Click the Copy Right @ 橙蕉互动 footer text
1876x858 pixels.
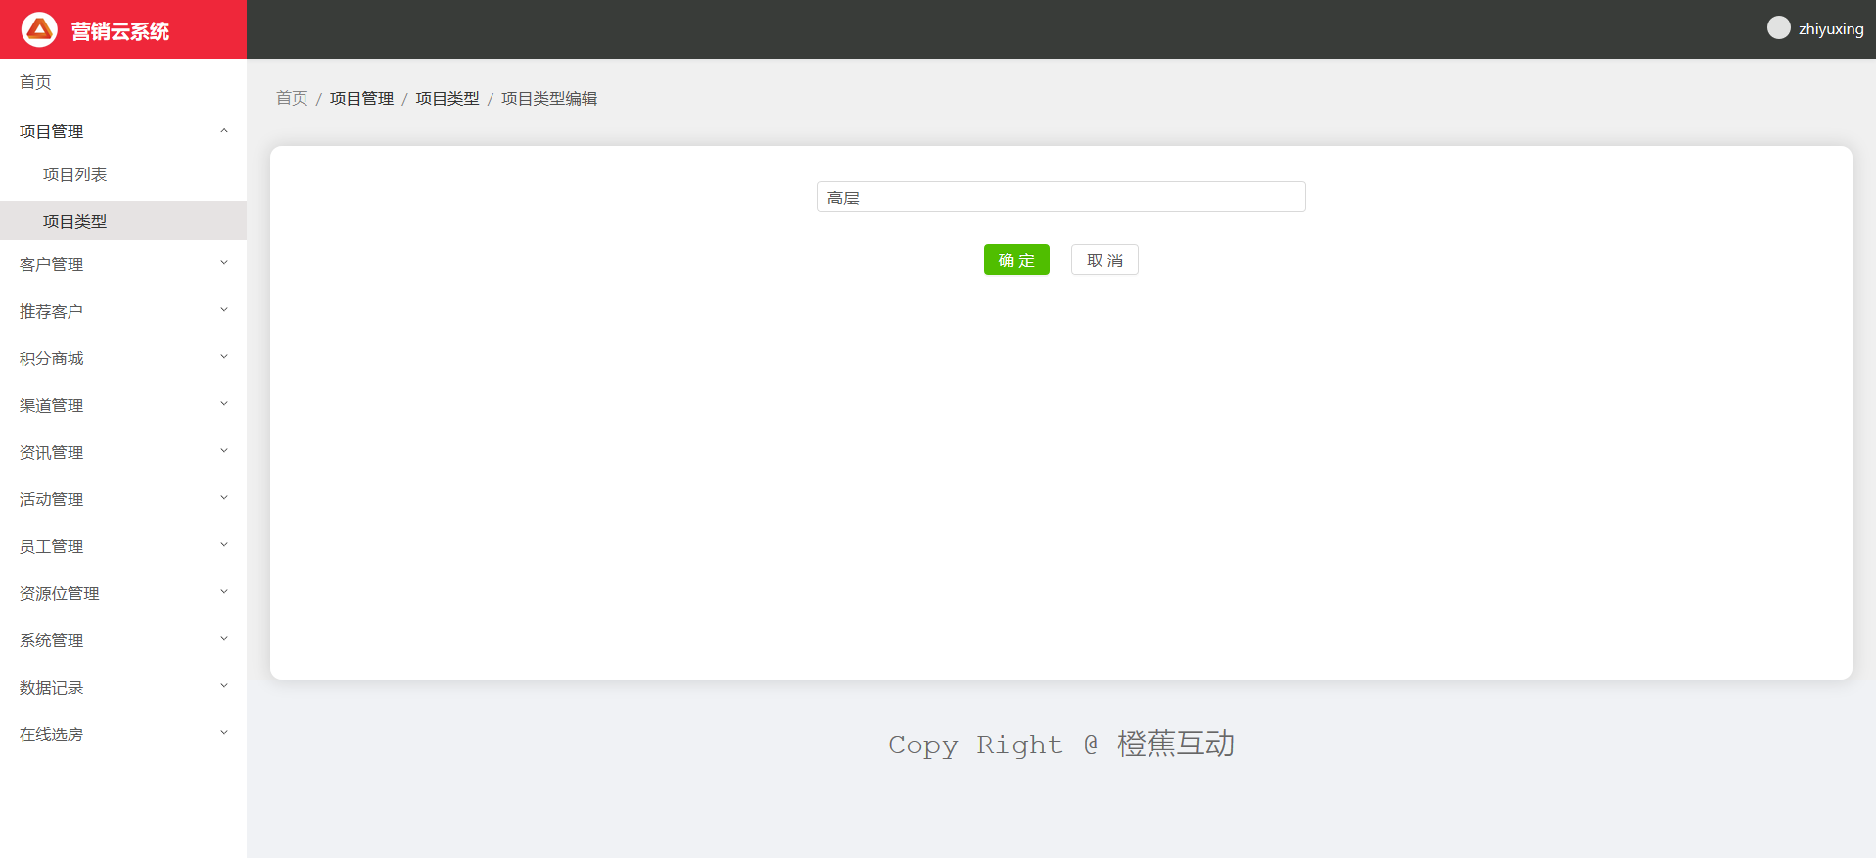click(1061, 745)
